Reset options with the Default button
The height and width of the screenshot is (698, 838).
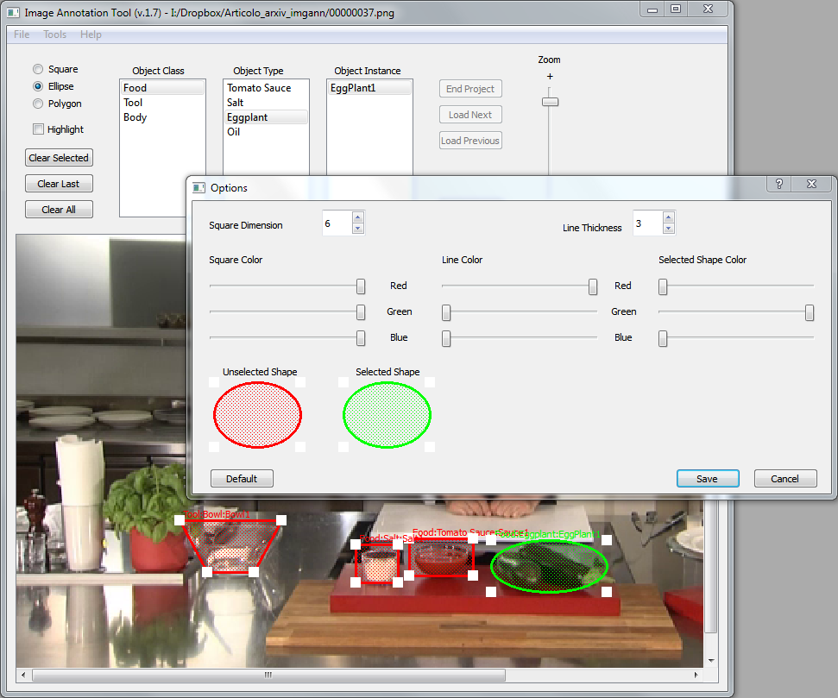[242, 479]
